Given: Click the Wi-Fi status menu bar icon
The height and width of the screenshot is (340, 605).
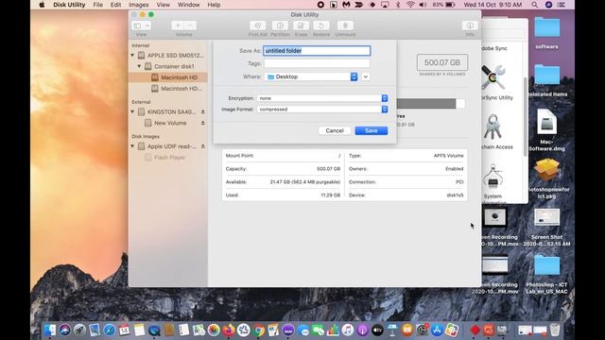Looking at the screenshot, I should point(410,5).
